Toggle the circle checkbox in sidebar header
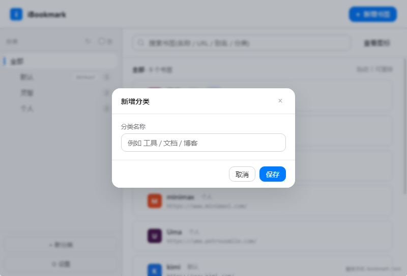Viewport: 407px width, 276px height. 101,41
